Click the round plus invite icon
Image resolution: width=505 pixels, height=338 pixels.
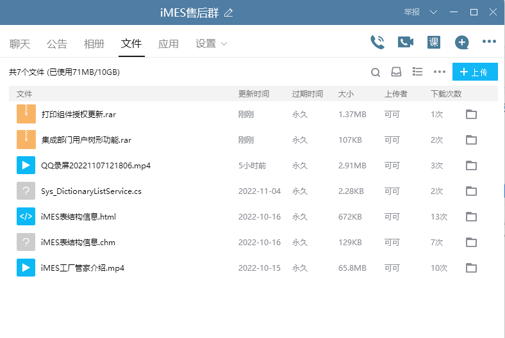coord(461,42)
